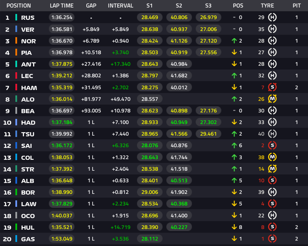Click gap value +5.849 in GAP column
The width and height of the screenshot is (308, 246).
(91, 29)
